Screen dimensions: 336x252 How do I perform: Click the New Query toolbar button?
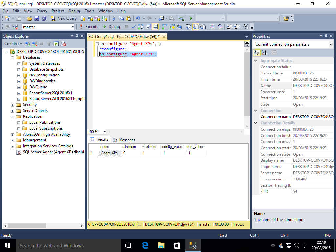[64, 18]
